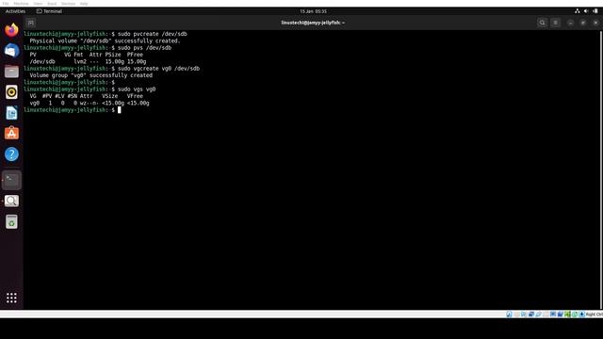Screen dimensions: 603x339
Task: Click the volume icon in the top bar
Action: [586, 11]
